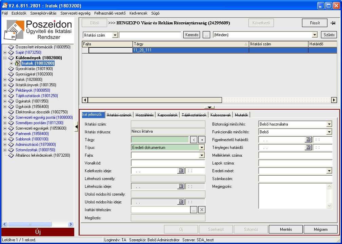Open the Fájl menu

tap(5, 13)
